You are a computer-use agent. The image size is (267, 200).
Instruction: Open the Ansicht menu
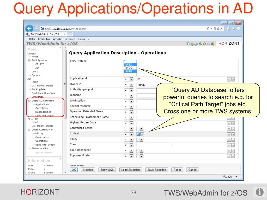coord(57,39)
